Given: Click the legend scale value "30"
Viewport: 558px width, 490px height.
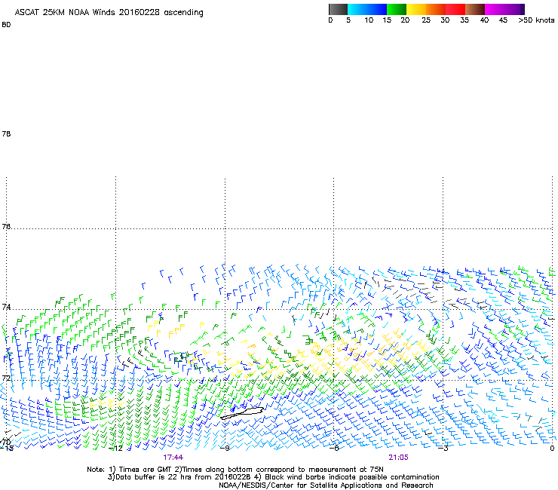Looking at the screenshot, I should click(445, 20).
